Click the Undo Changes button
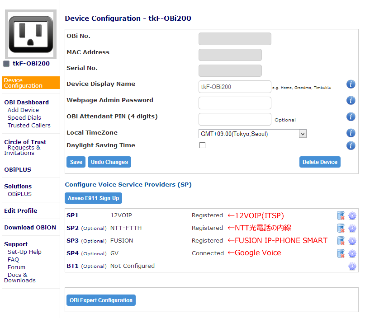The height and width of the screenshot is (318, 365). 109,162
